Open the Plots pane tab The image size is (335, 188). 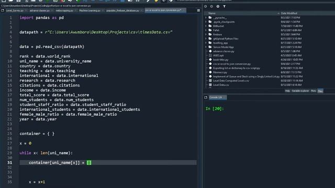[x=313, y=91]
